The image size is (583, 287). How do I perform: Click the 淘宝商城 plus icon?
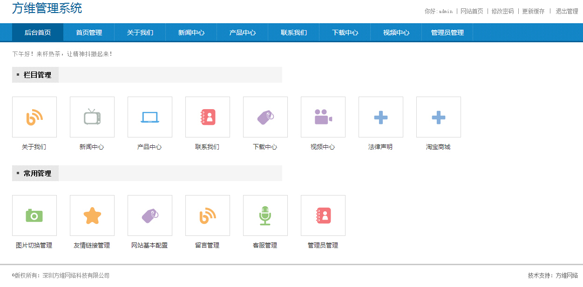pos(439,117)
